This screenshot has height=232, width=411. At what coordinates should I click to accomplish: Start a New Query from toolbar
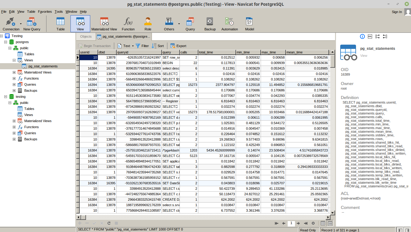tap(32, 24)
